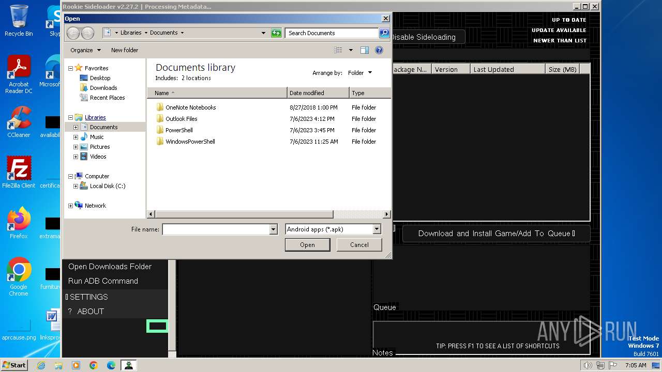
Task: Open the File name history dropdown arrow
Action: [274, 229]
